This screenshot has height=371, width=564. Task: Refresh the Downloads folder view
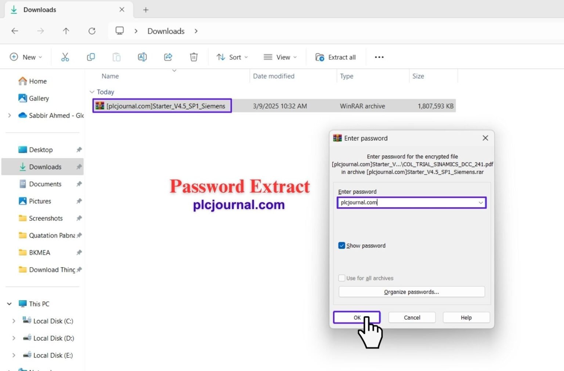(92, 31)
